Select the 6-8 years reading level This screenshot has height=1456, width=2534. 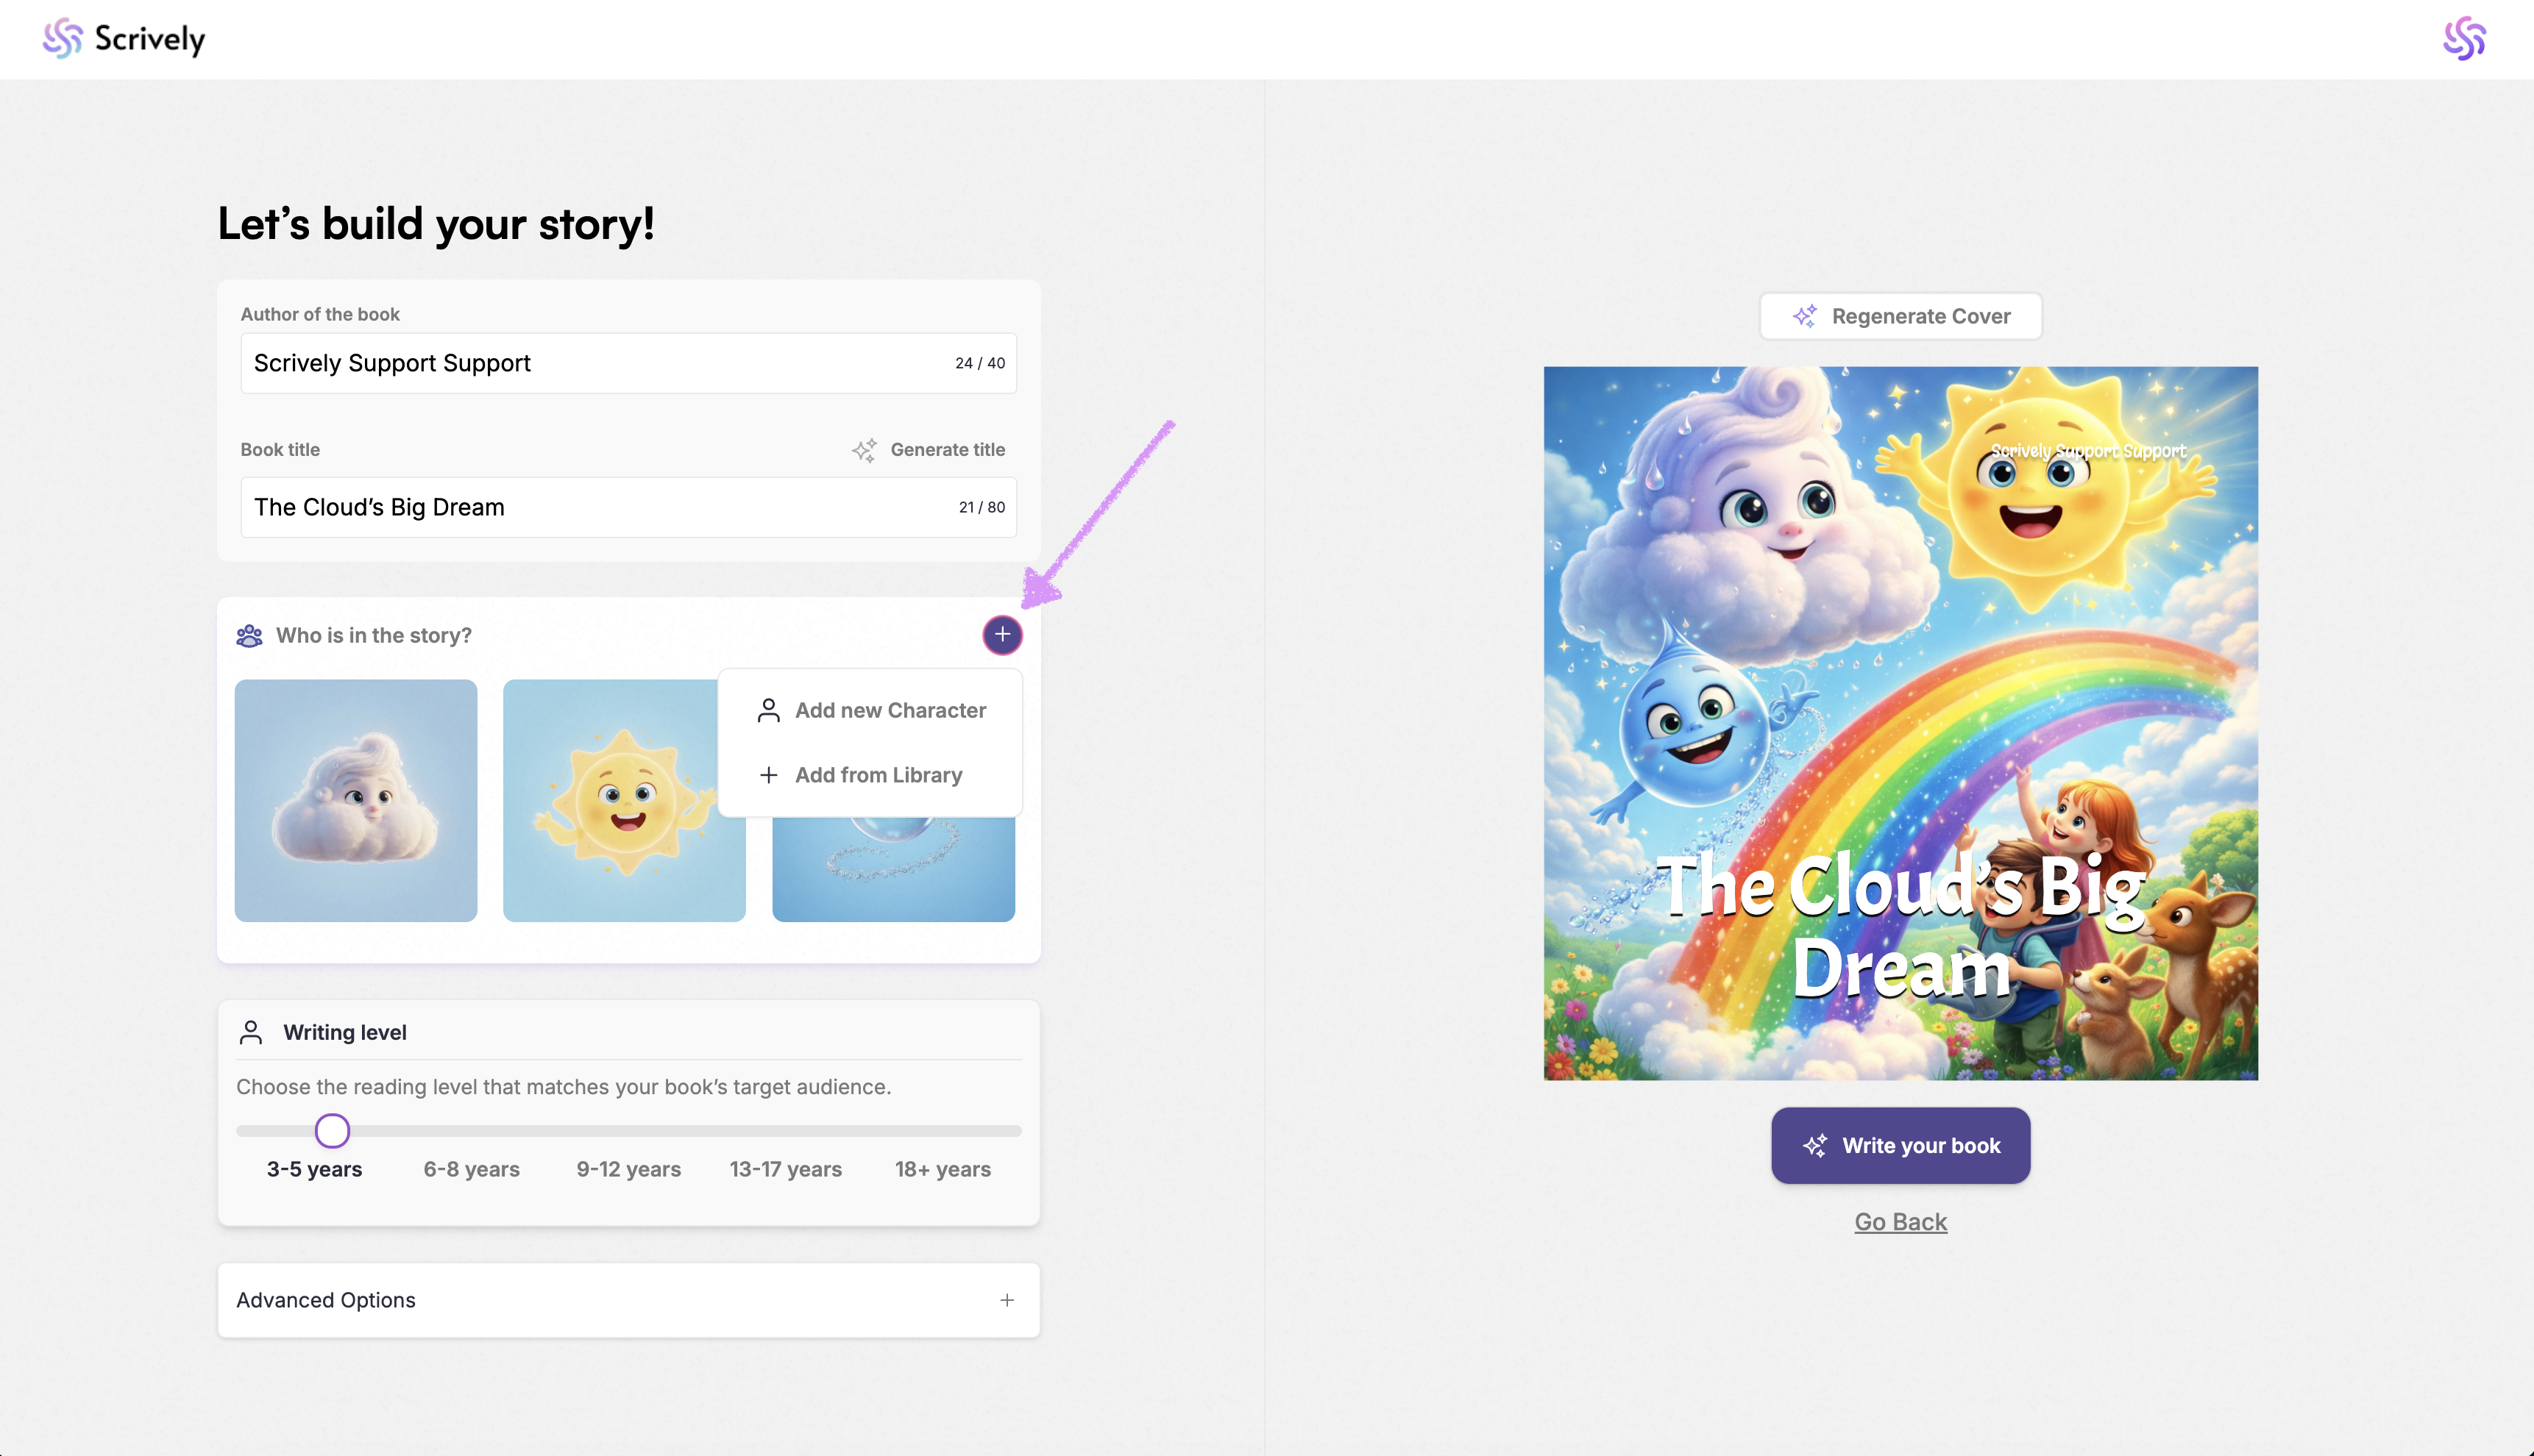pyautogui.click(x=471, y=1169)
